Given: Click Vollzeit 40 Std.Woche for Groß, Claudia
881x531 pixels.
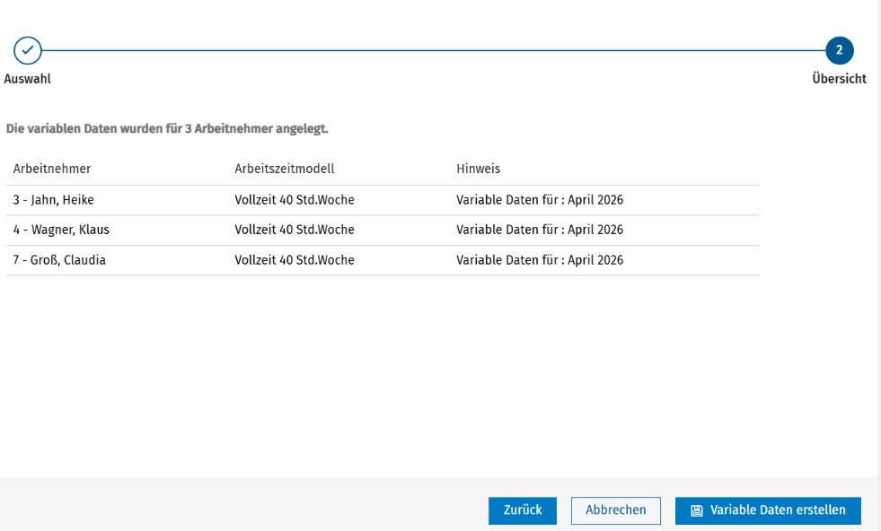Looking at the screenshot, I should (295, 260).
